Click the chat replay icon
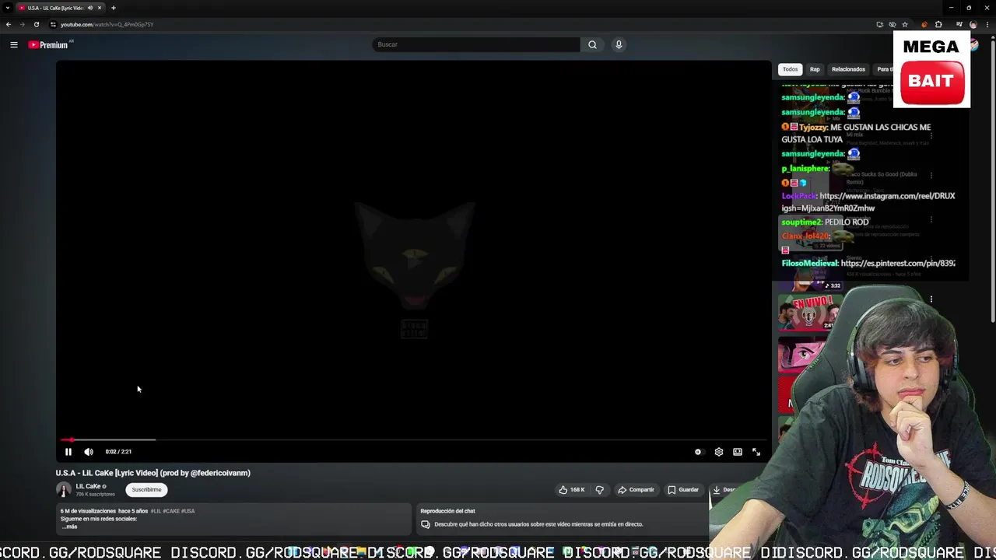This screenshot has width=996, height=560. [x=426, y=524]
